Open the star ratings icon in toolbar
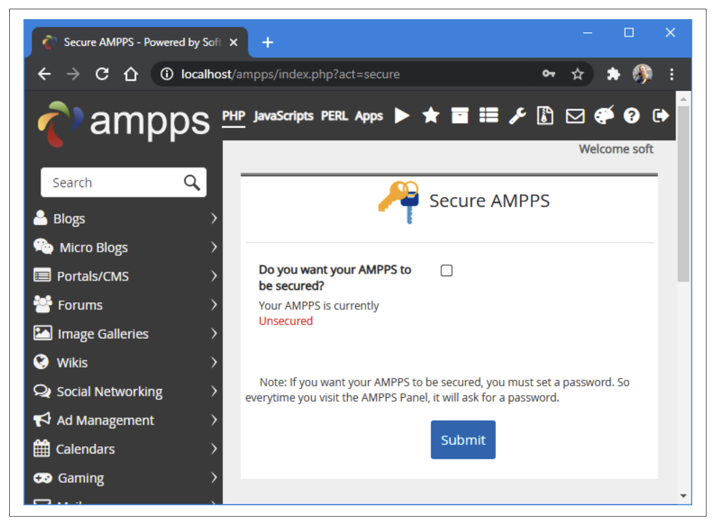This screenshot has width=713, height=526. pyautogui.click(x=431, y=116)
